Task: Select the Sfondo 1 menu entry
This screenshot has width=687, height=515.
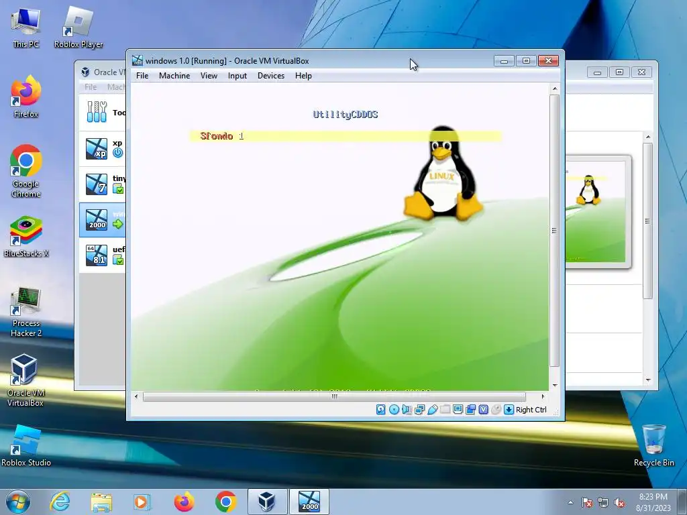Action: click(x=346, y=136)
